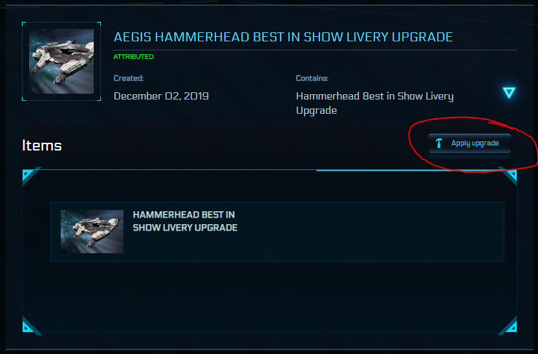This screenshot has height=354, width=538.
Task: Click the Contains description text
Action: [x=374, y=103]
